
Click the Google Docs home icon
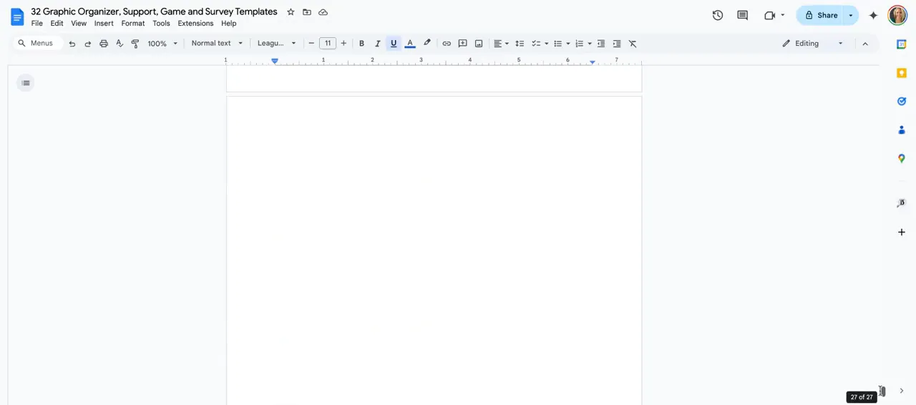16,16
